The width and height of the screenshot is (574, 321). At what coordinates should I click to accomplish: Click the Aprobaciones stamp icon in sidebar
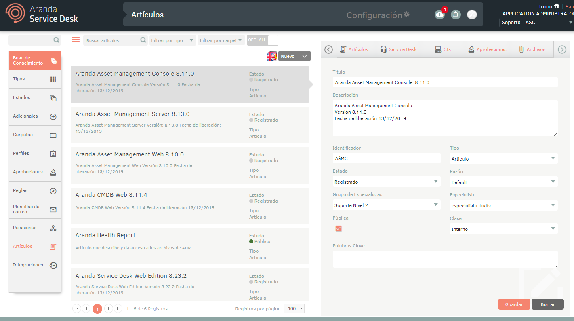(x=53, y=172)
